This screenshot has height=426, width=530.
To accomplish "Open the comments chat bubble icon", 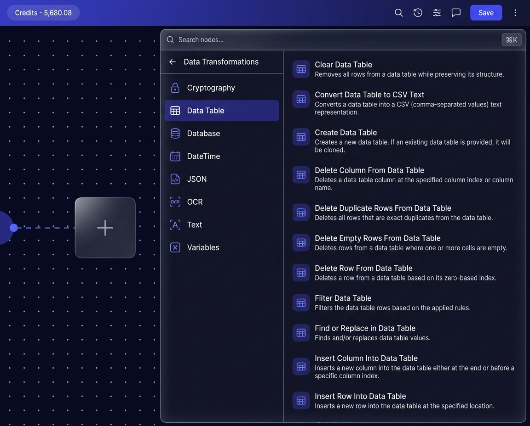I will coord(456,13).
